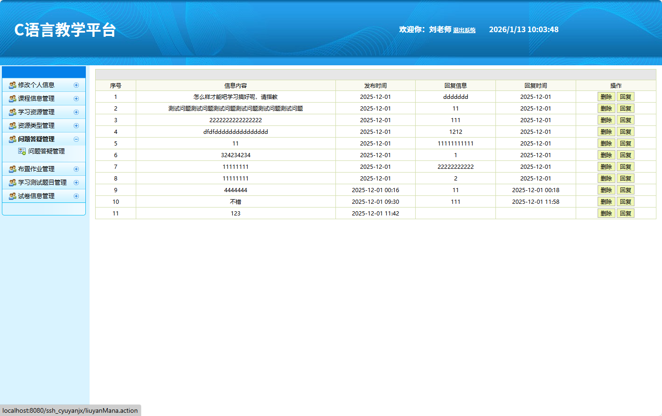Click the people icon beside 布置作业管理
The image size is (662, 416).
pos(13,169)
